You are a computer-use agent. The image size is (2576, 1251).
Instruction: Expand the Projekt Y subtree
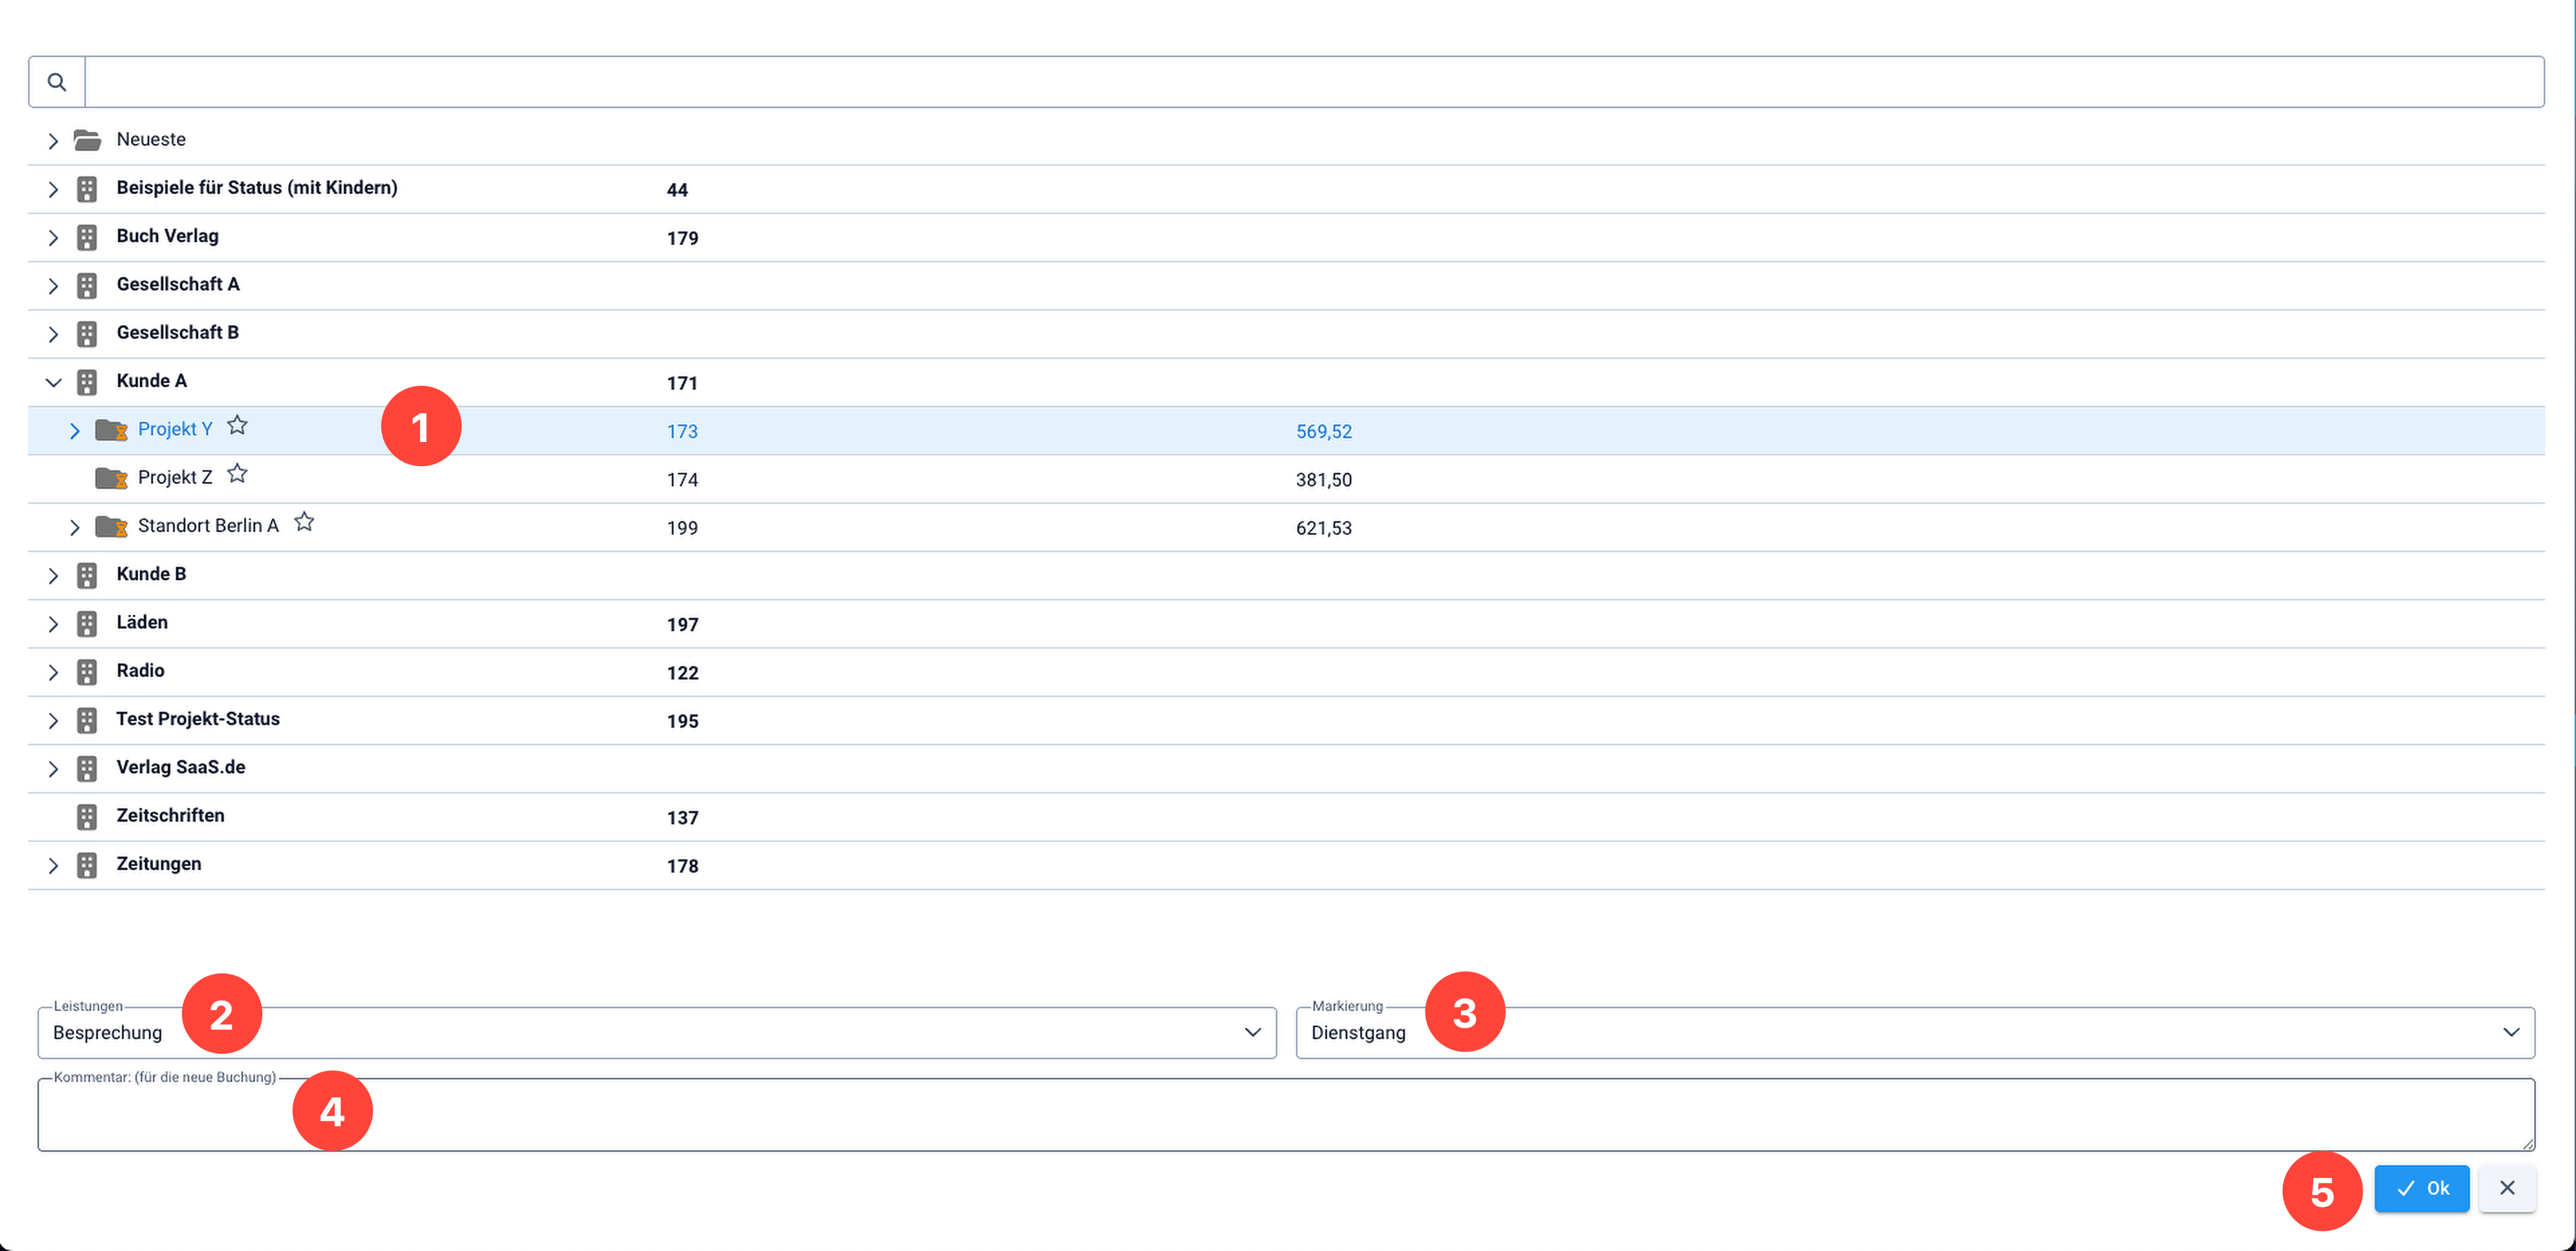tap(75, 431)
